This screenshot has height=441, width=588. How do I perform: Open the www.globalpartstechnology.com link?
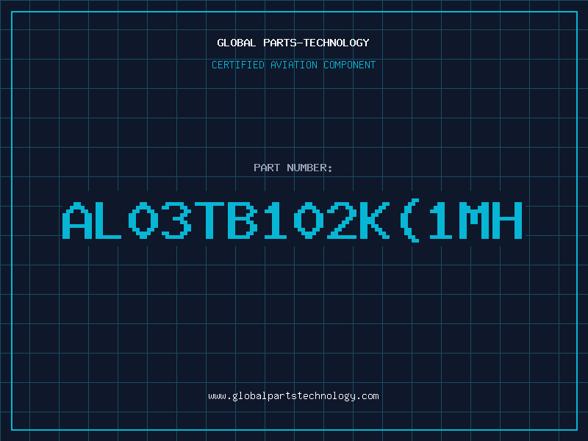293,396
